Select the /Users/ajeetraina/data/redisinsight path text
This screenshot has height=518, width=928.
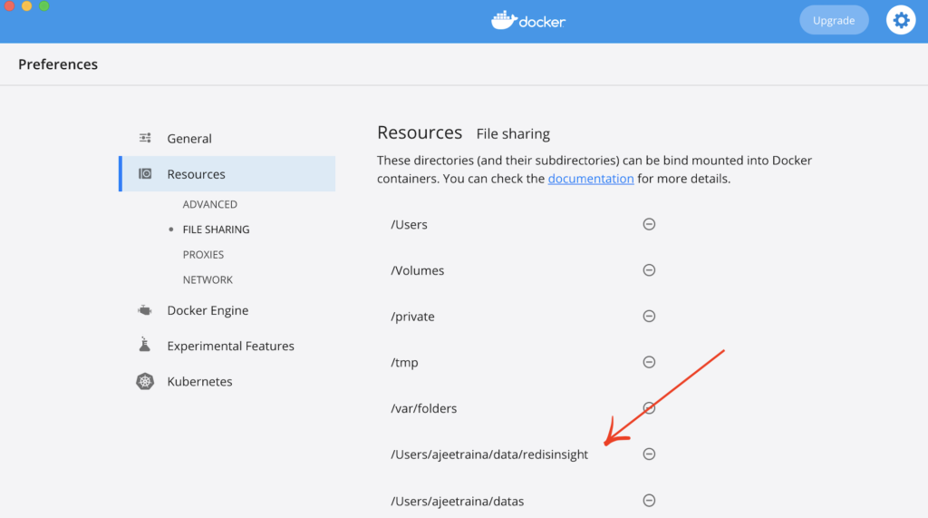(489, 454)
